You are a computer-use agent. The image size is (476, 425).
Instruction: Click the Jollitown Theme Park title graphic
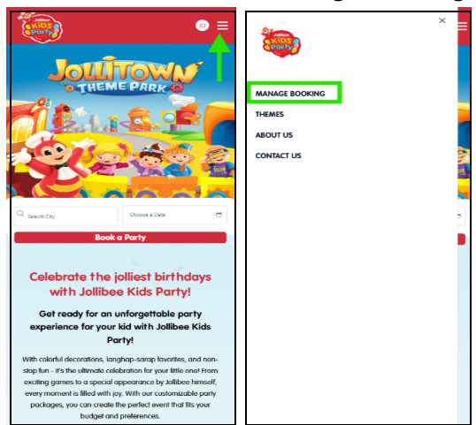[x=125, y=75]
